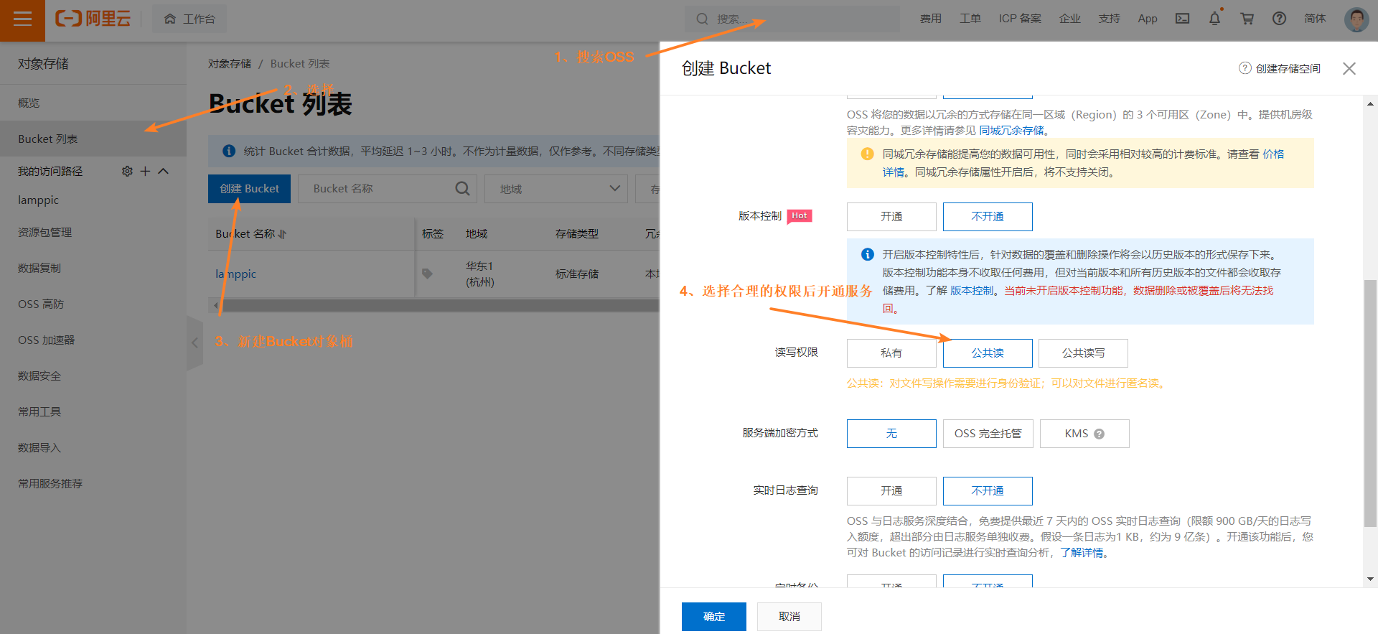Select 不开通 for version control

988,217
